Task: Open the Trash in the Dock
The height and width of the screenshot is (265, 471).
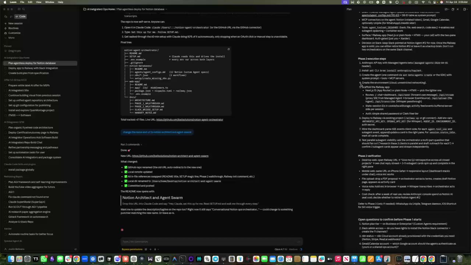Action: tap(460, 259)
